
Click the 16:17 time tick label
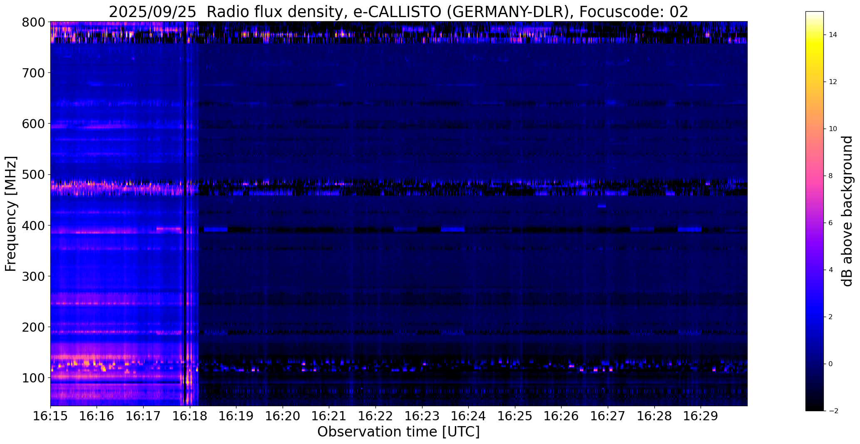(x=143, y=416)
